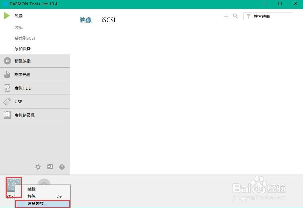The height and width of the screenshot is (208, 303).
Task: Expand the USB section
Action: pyautogui.click(x=35, y=102)
